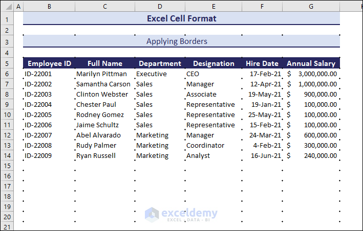Click the Annual Salary header cell
The height and width of the screenshot is (231, 363).
point(311,64)
